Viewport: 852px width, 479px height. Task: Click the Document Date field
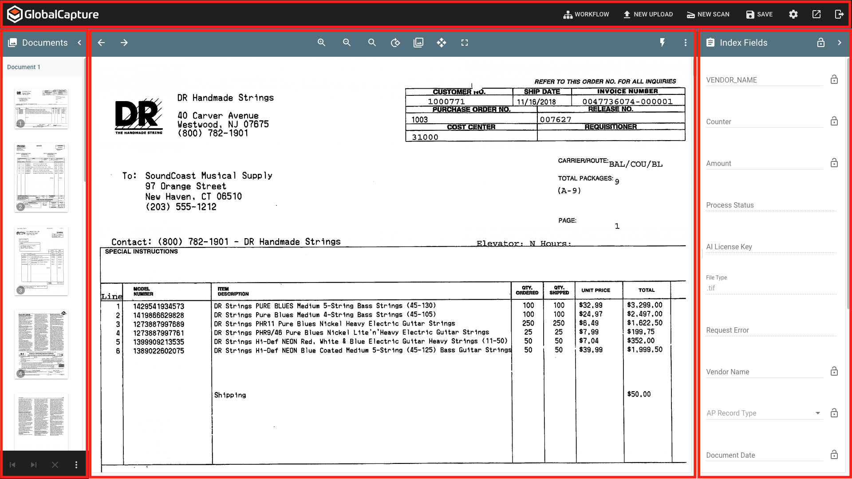pyautogui.click(x=765, y=455)
